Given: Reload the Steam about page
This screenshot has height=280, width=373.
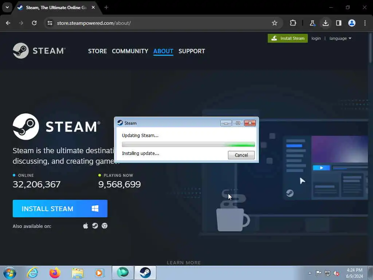Looking at the screenshot, I should tap(34, 23).
